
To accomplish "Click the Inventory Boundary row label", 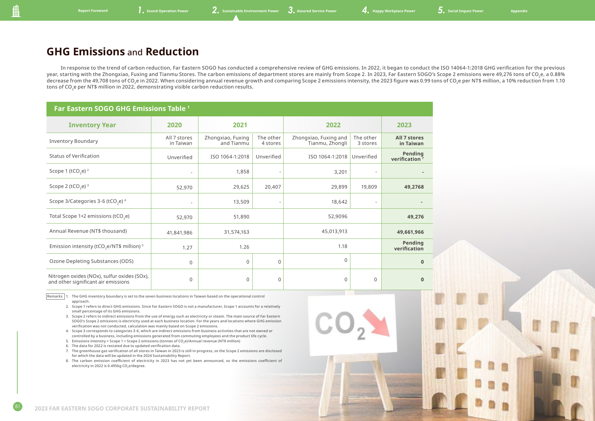I will click(74, 141).
